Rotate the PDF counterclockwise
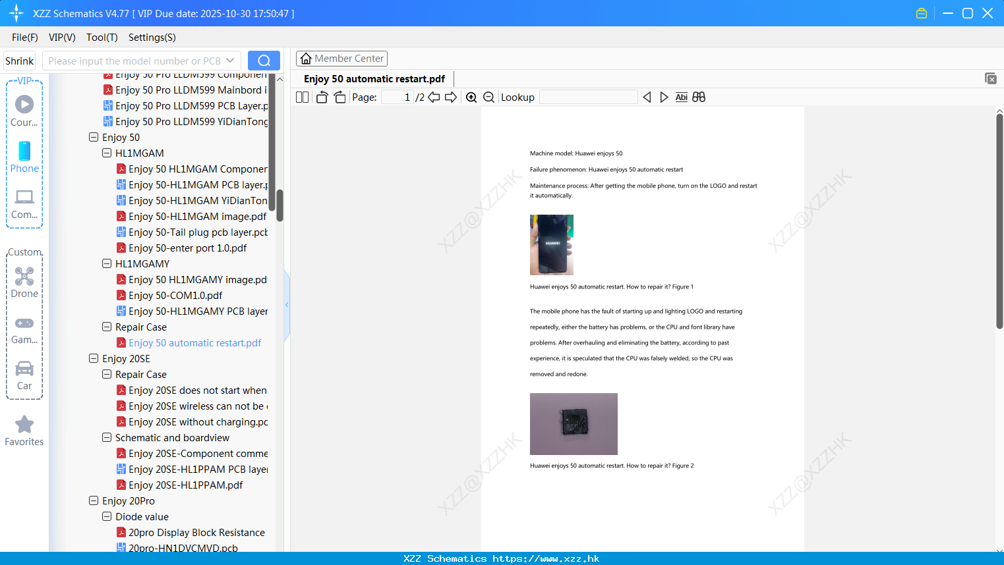Viewport: 1004px width, 565px height. tap(322, 97)
